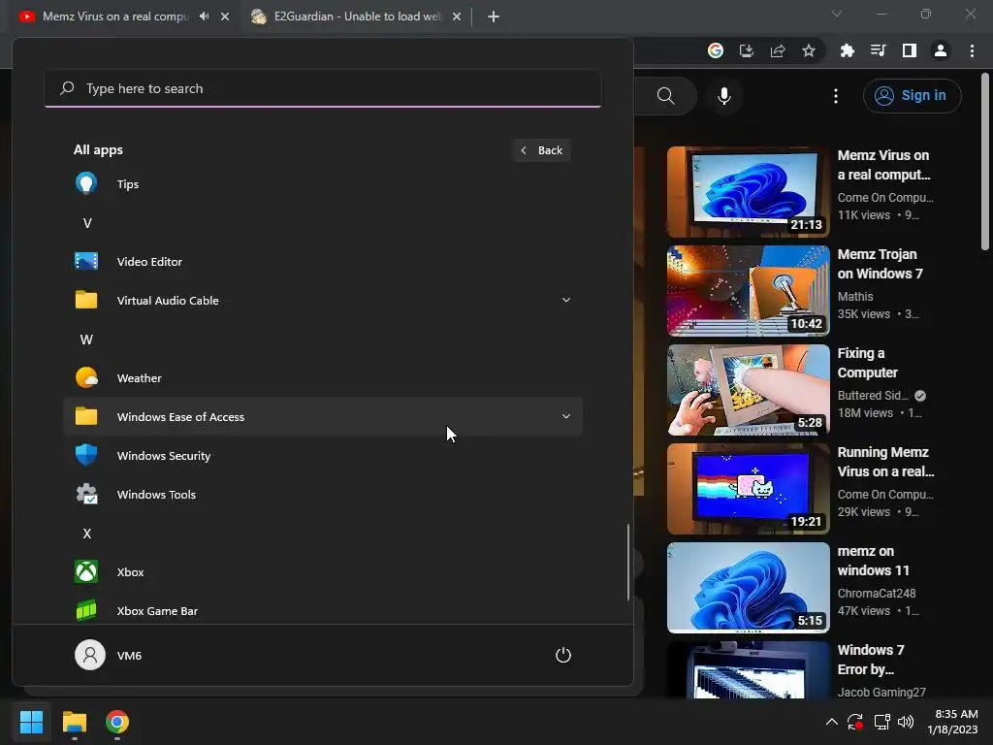Open File Explorer from the taskbar
The width and height of the screenshot is (993, 745).
coord(74,722)
